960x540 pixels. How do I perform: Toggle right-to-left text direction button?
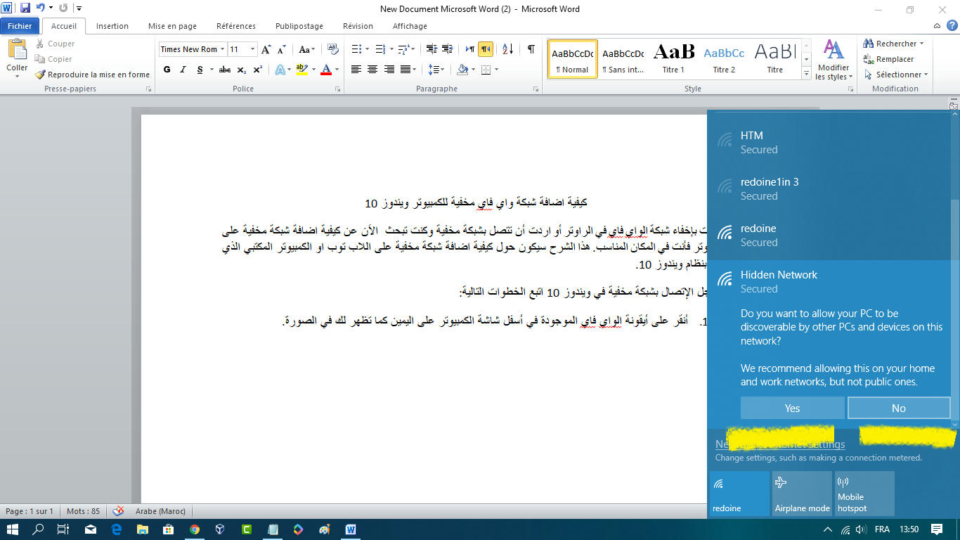[x=486, y=49]
